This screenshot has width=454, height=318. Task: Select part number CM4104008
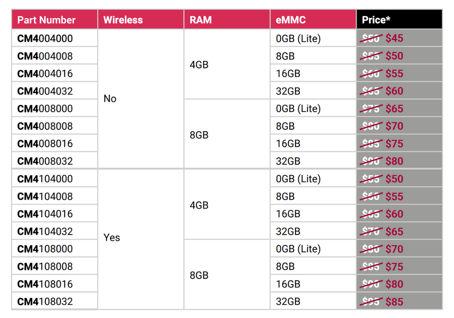click(45, 196)
